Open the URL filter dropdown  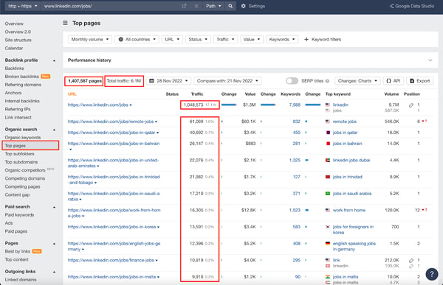click(172, 40)
